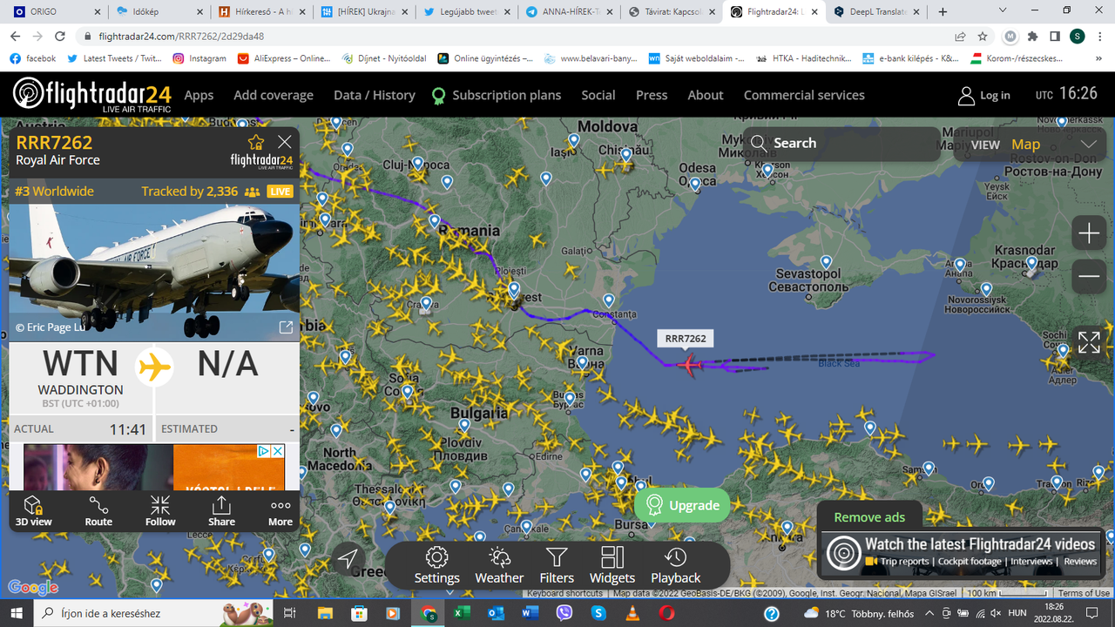Open Word from the taskbar
The height and width of the screenshot is (627, 1115).
point(530,613)
